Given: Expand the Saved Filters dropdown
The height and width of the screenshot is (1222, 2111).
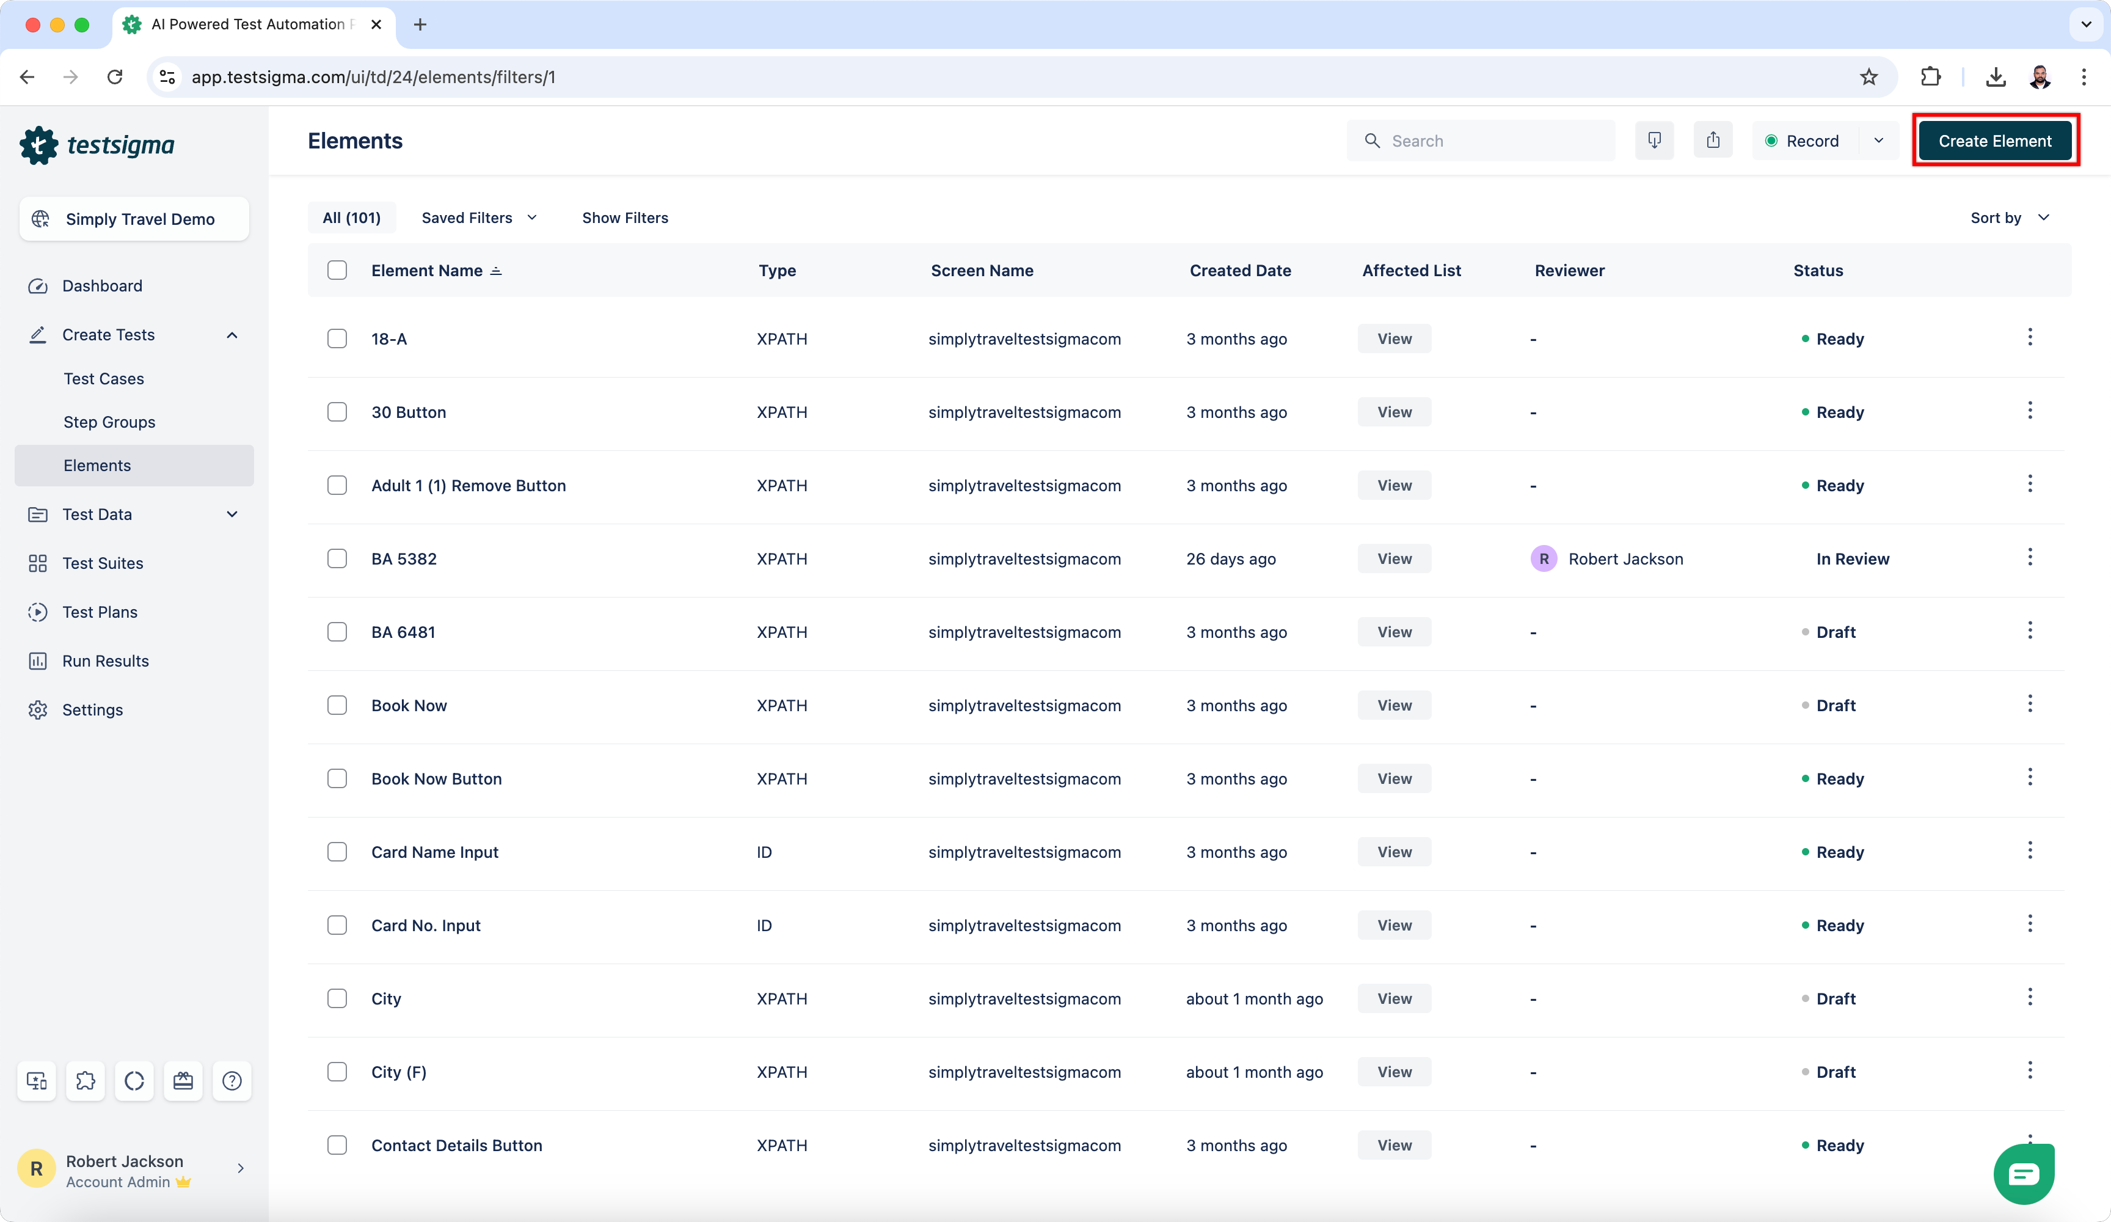Looking at the screenshot, I should (479, 218).
